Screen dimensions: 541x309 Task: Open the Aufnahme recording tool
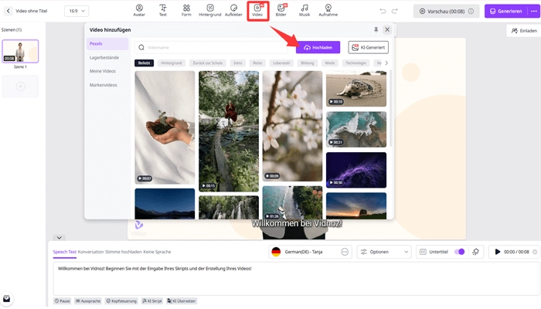point(328,10)
